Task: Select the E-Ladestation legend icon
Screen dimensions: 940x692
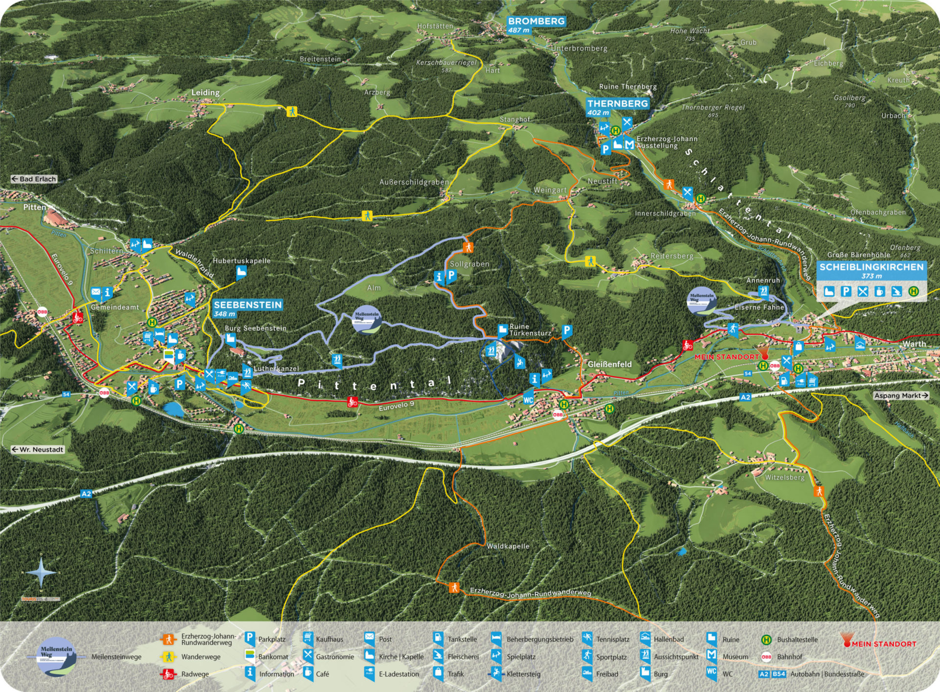Action: [370, 673]
